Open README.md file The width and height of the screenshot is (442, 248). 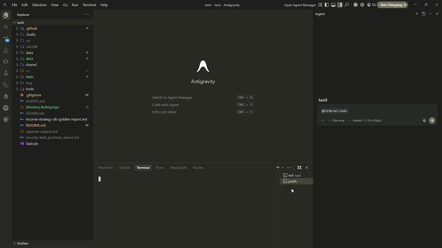(52, 125)
